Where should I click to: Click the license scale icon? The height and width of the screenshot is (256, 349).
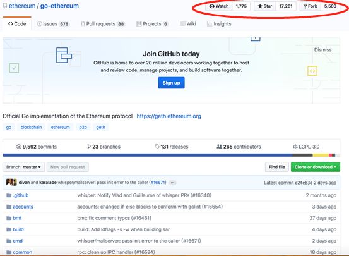295,147
